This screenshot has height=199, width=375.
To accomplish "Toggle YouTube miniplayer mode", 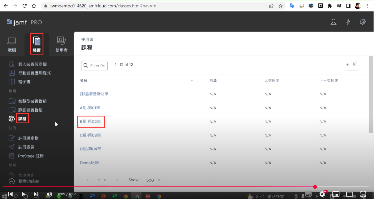I will click(x=336, y=194).
